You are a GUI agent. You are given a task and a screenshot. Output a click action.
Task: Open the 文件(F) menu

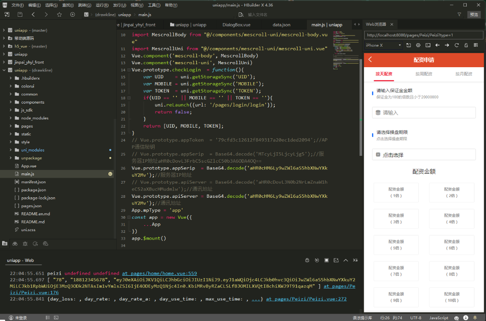point(17,5)
